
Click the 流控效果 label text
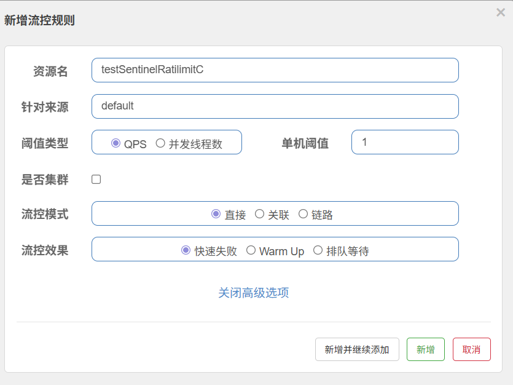pos(45,250)
